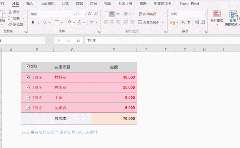Uncheck the checkbox beside 材料费
Image resolution: width=240 pixels, height=148 pixels.
28,77
